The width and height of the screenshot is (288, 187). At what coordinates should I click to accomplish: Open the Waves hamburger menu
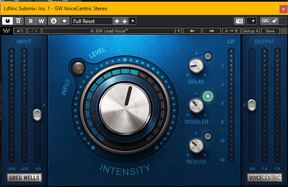point(284,31)
